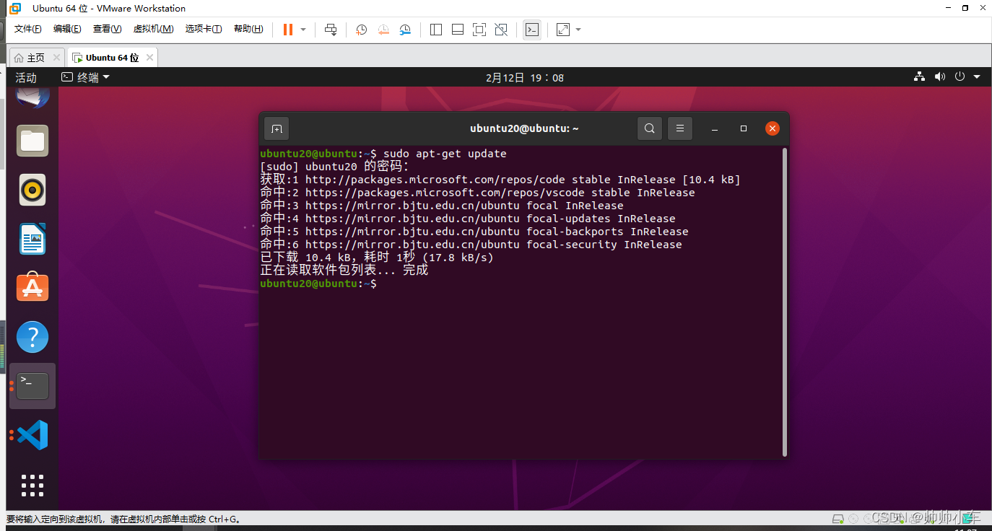Open the 帮助(H) menu

click(248, 29)
